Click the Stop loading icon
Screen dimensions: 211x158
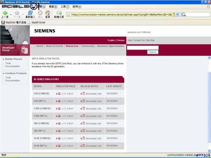click(x=40, y=13)
